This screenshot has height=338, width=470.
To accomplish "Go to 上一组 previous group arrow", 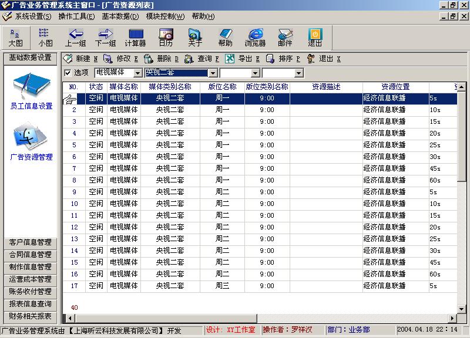I will coord(76,37).
